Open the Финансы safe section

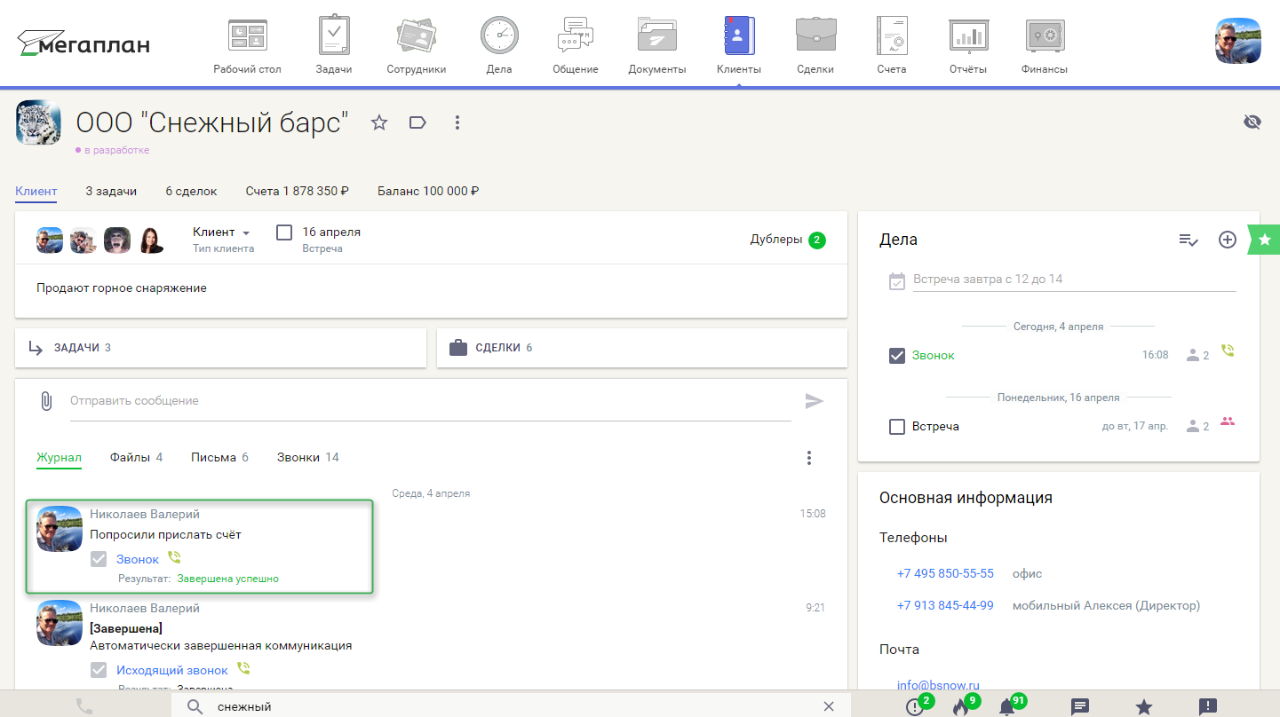coord(1045,45)
